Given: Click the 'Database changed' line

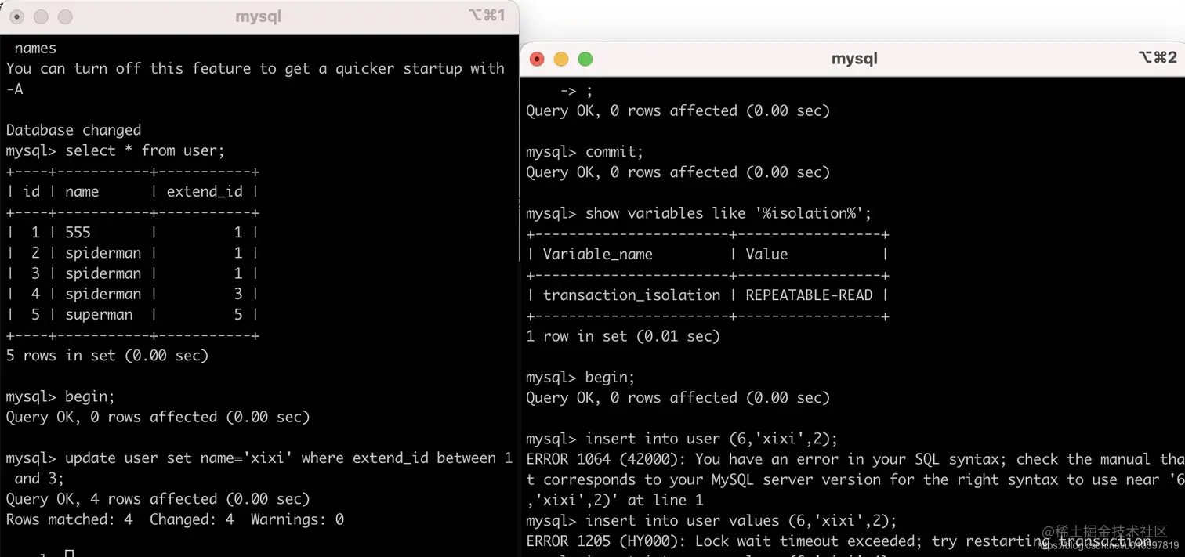Looking at the screenshot, I should pos(74,130).
